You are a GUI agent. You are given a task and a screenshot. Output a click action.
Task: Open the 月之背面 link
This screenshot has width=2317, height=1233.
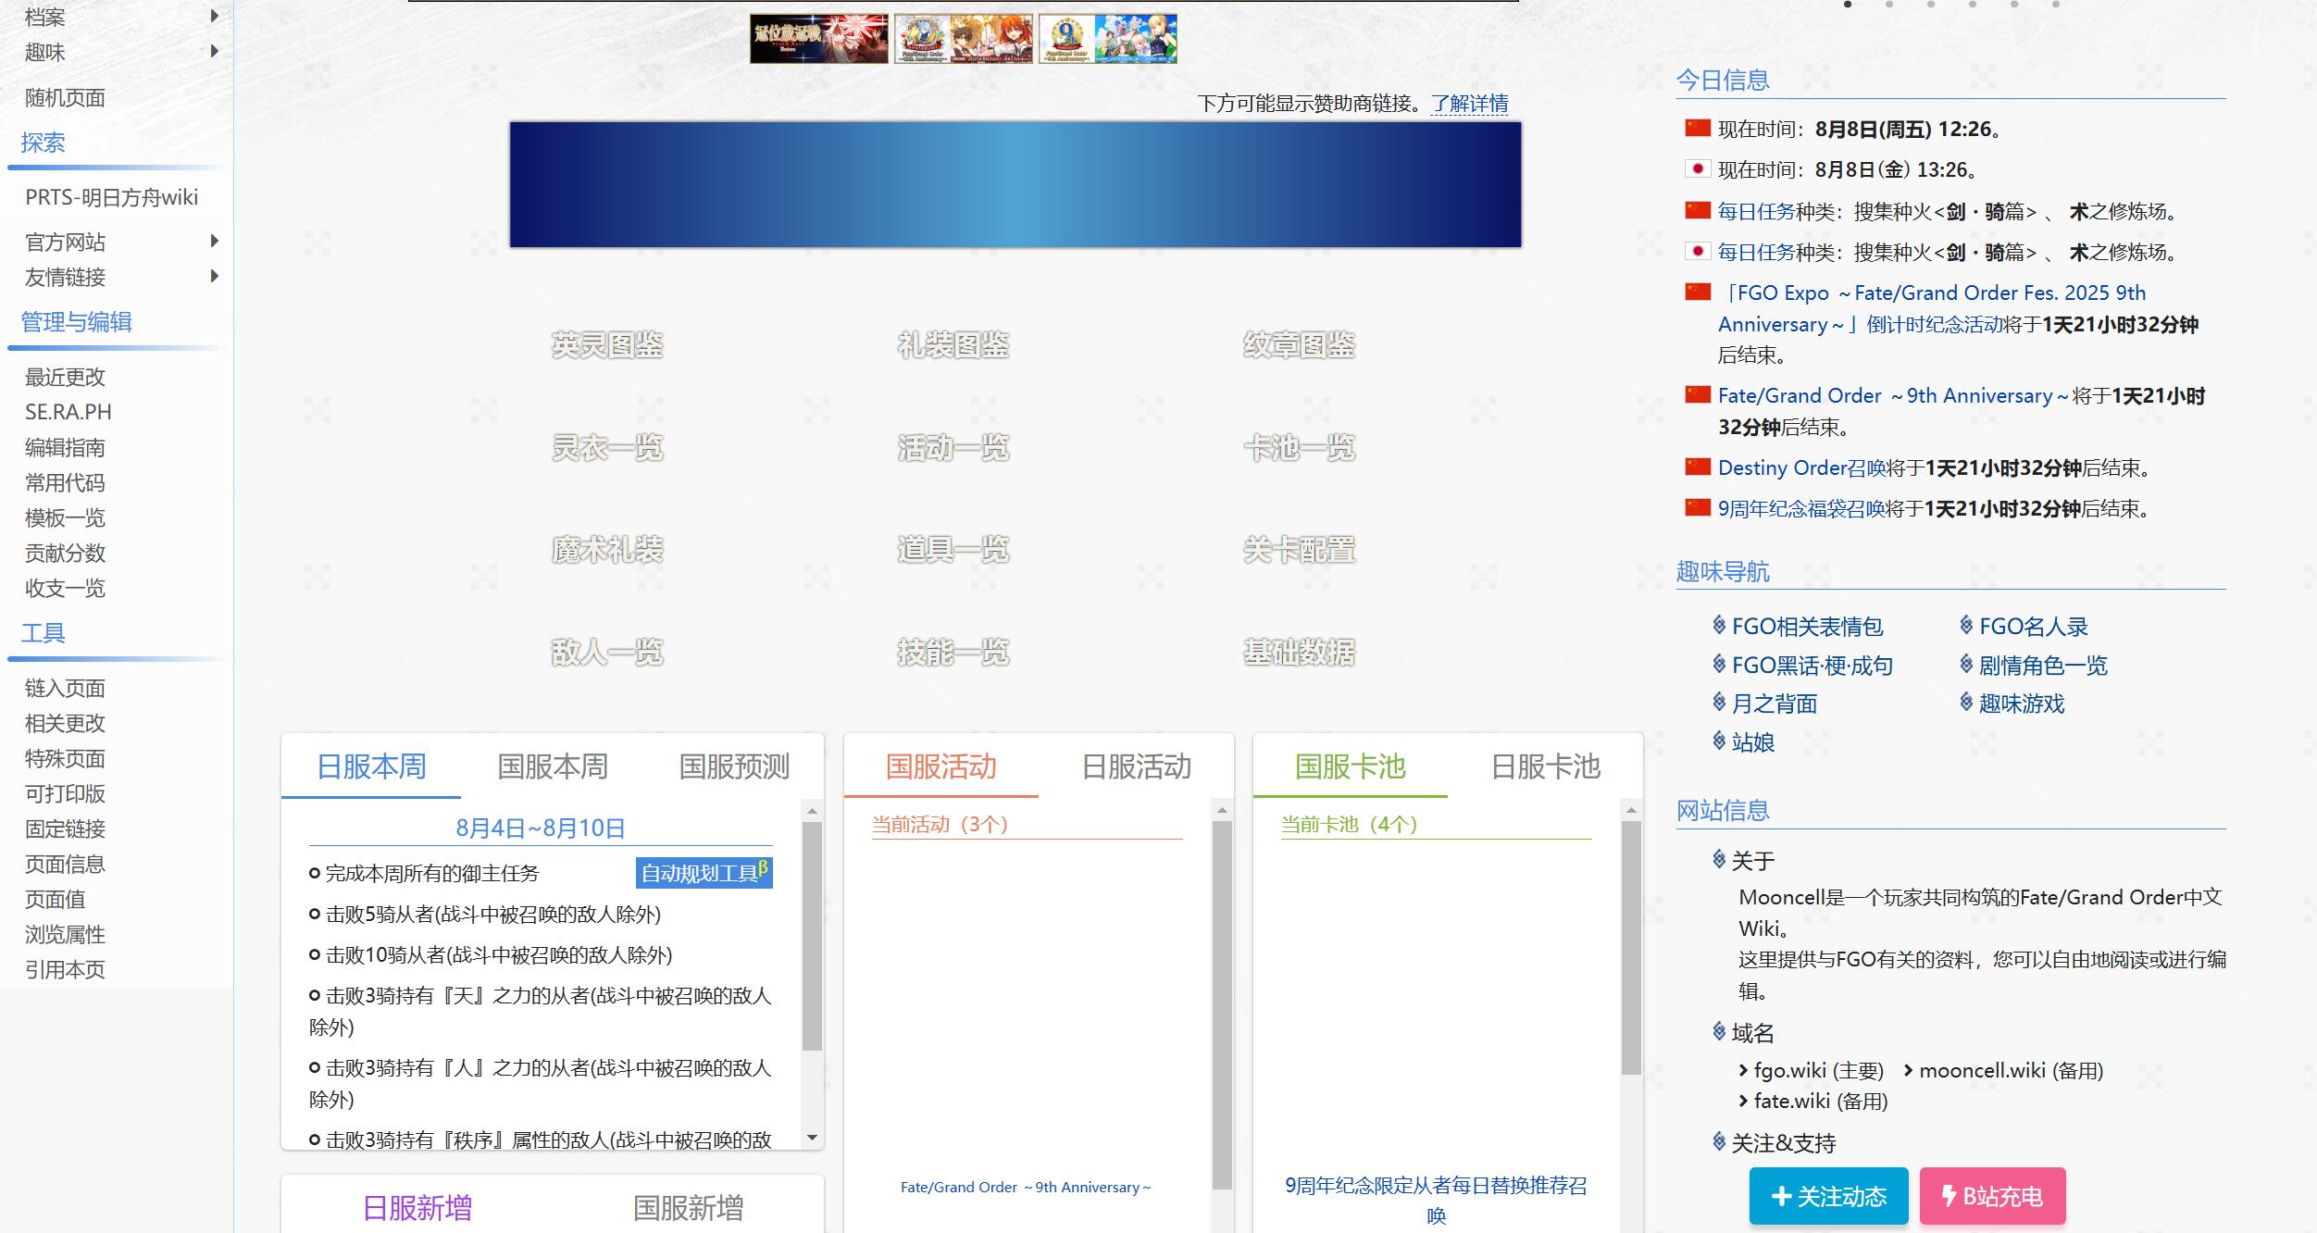tap(1775, 704)
